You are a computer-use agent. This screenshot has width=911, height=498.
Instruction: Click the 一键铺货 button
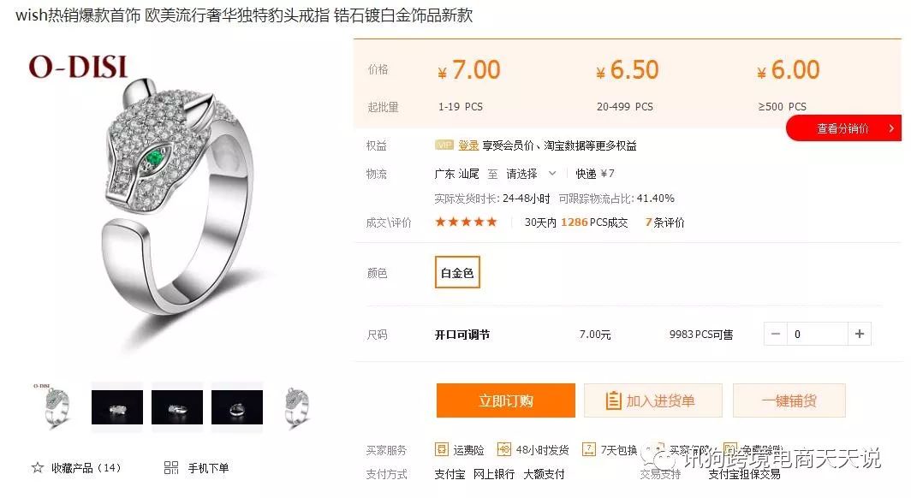789,400
